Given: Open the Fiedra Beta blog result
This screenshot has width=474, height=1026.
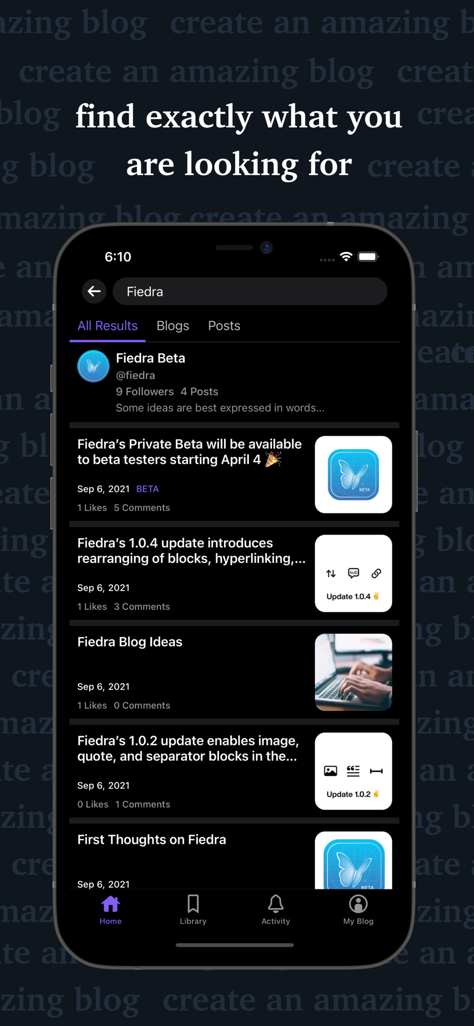Looking at the screenshot, I should 234,383.
